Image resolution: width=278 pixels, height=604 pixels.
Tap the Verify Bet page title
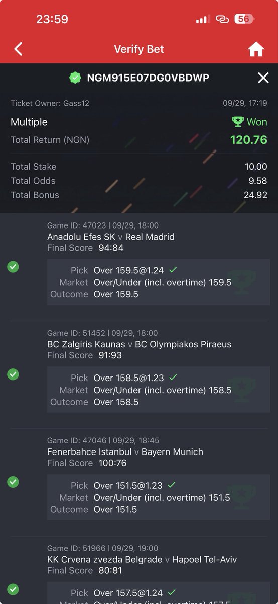(139, 49)
